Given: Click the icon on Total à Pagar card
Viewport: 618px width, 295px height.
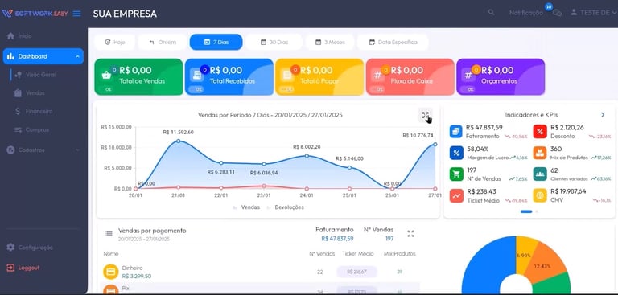Looking at the screenshot, I should (287, 76).
